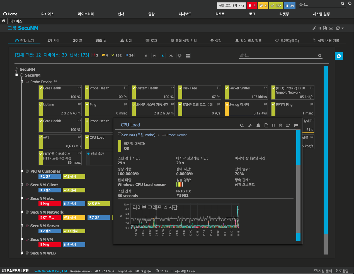Pause the CPU Load sensor via popup pause icon
This screenshot has height=274, width=354.
coord(273,125)
